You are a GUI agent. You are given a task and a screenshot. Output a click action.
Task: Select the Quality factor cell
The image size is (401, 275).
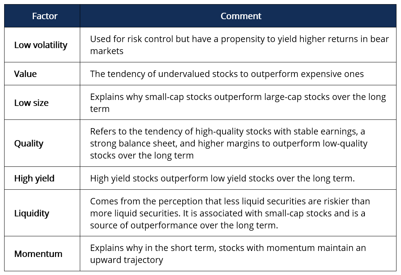(x=42, y=143)
